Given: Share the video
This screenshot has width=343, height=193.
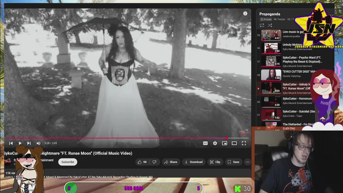Looking at the screenshot, I should click(x=171, y=162).
